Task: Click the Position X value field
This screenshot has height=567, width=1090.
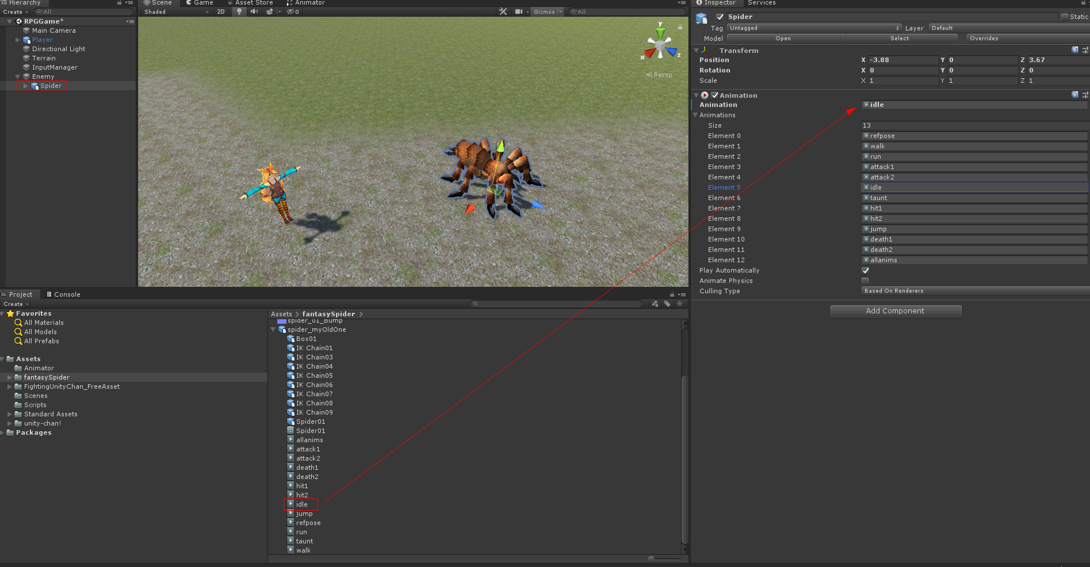Action: pyautogui.click(x=902, y=60)
